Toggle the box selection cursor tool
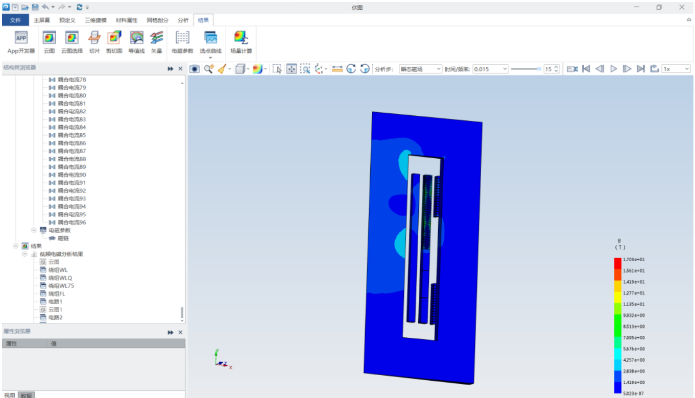Viewport: 695px width, 398px height. click(277, 69)
